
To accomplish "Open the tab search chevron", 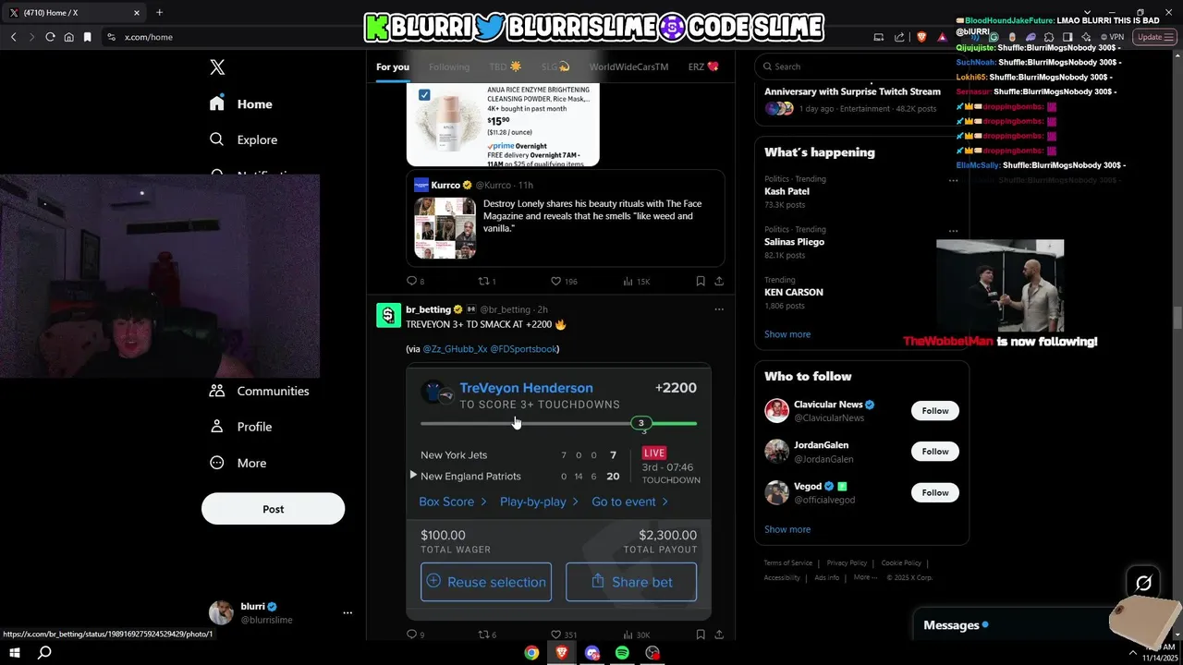I will pos(1087,13).
